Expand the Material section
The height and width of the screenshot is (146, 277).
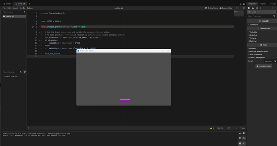pos(253,41)
